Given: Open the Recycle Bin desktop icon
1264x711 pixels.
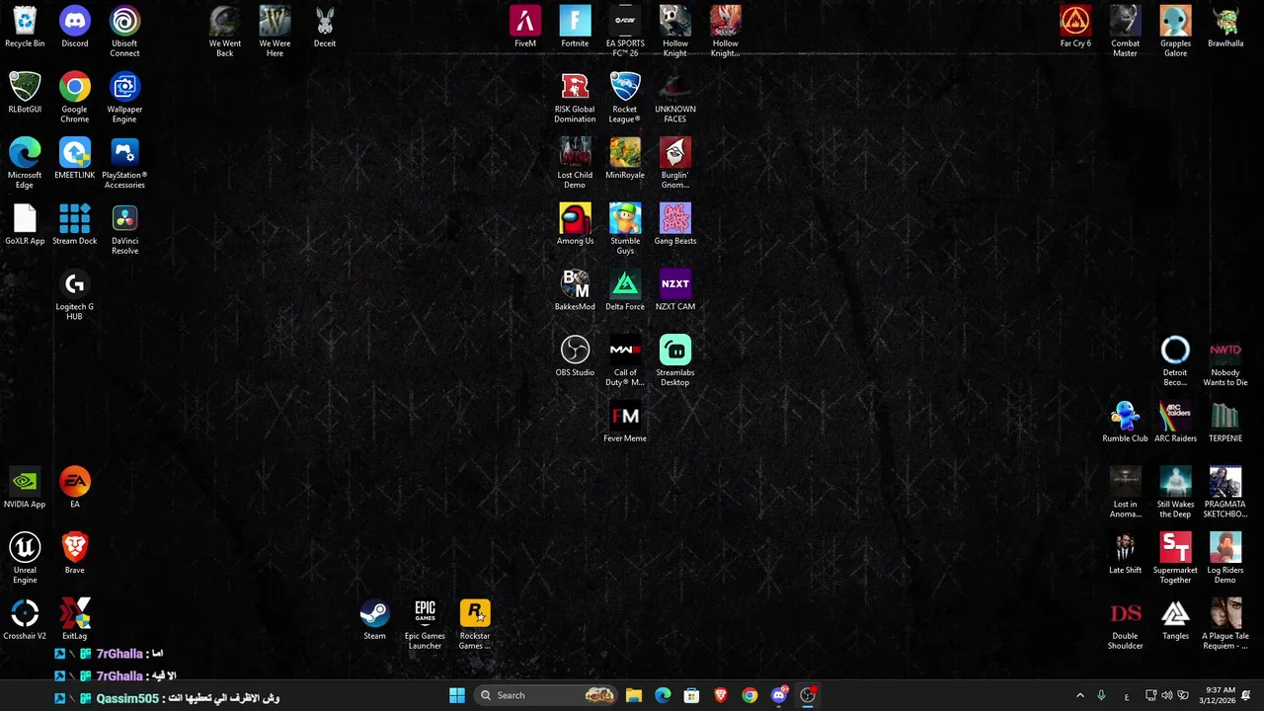Looking at the screenshot, I should coord(25,28).
